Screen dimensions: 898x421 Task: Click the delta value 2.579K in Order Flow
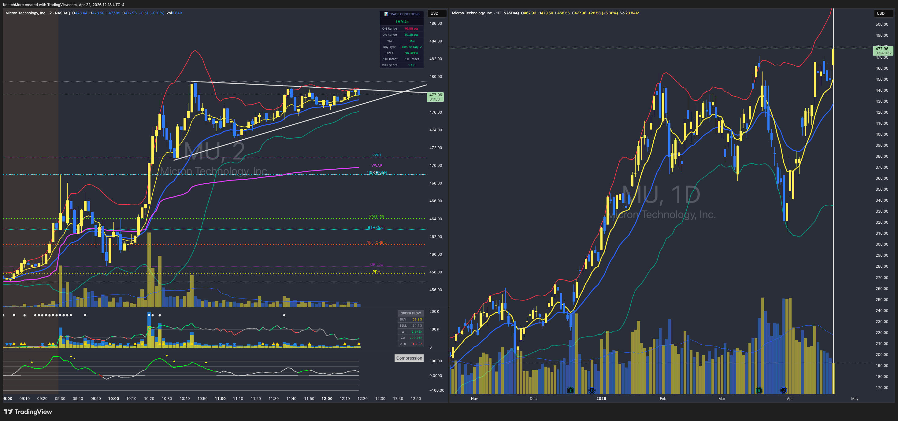(417, 332)
